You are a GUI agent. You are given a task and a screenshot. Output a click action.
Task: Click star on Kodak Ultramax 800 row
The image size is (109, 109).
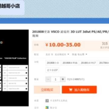pyautogui.click(x=26, y=89)
